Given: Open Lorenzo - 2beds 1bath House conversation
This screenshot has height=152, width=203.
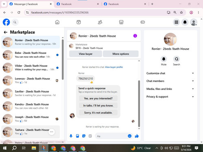Looking at the screenshot, I should [x=30, y=81].
